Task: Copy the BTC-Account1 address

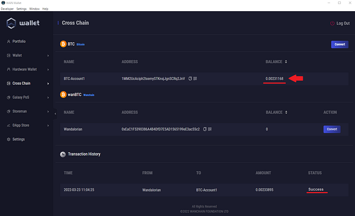Action: (x=190, y=79)
